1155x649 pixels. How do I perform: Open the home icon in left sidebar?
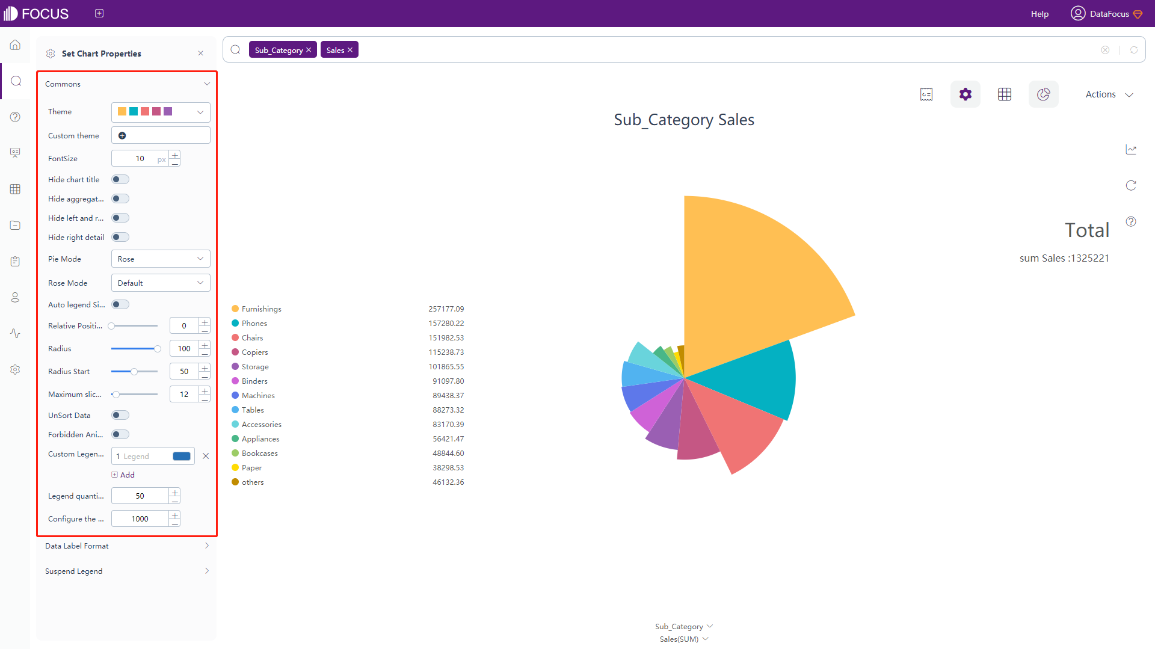16,45
